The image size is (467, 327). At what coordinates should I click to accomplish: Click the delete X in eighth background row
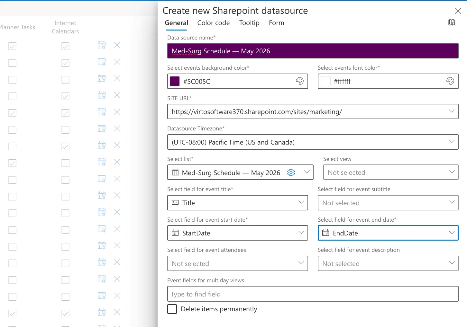(x=117, y=162)
